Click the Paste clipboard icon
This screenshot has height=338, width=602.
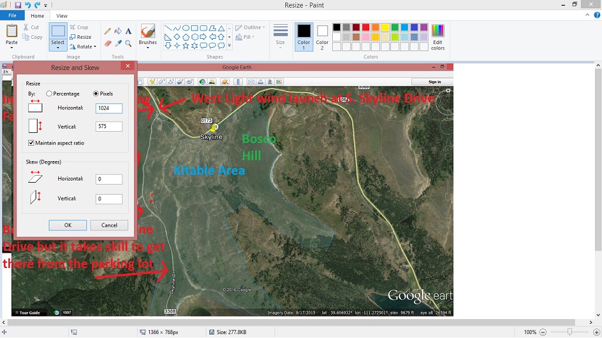pos(12,31)
